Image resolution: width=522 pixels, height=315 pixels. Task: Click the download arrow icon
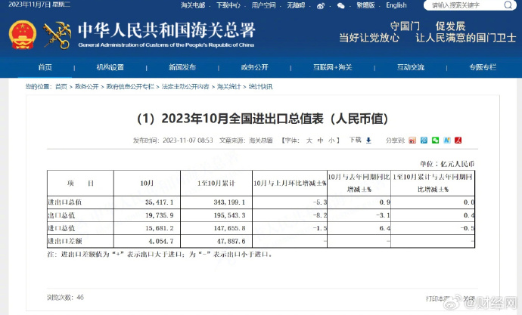(368, 141)
